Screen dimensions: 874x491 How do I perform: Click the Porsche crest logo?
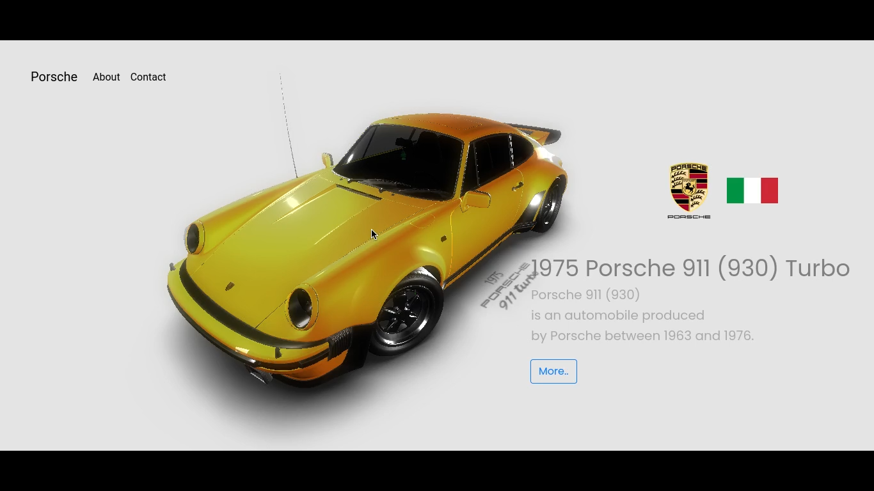pyautogui.click(x=689, y=191)
